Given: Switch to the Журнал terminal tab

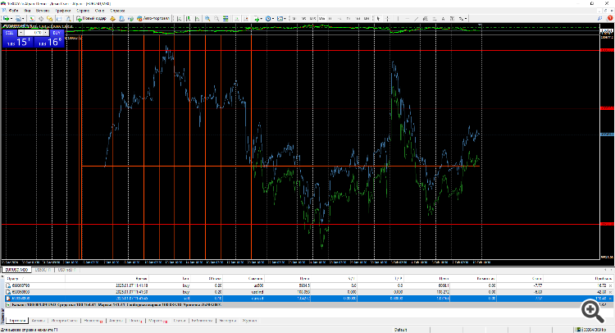Looking at the screenshot, I should pyautogui.click(x=249, y=321).
